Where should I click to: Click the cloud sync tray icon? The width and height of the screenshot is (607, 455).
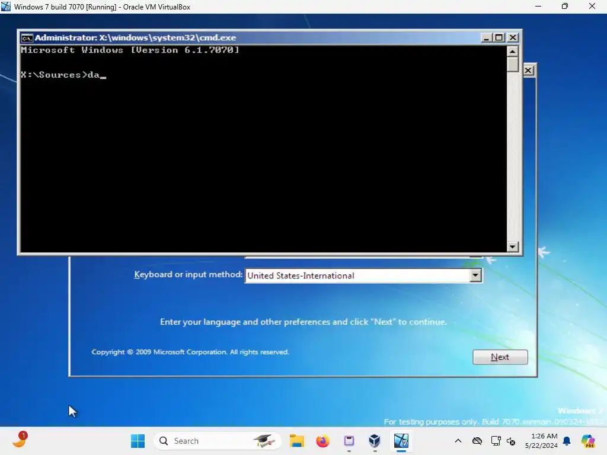coord(477,441)
